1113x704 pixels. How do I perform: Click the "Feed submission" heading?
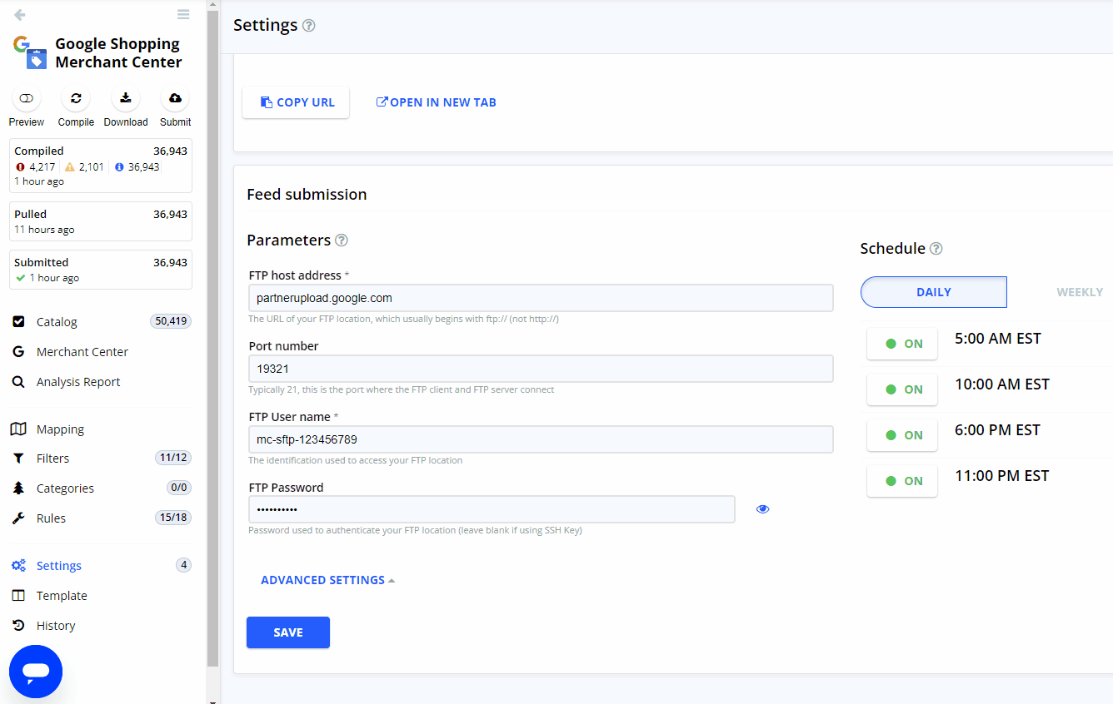307,195
